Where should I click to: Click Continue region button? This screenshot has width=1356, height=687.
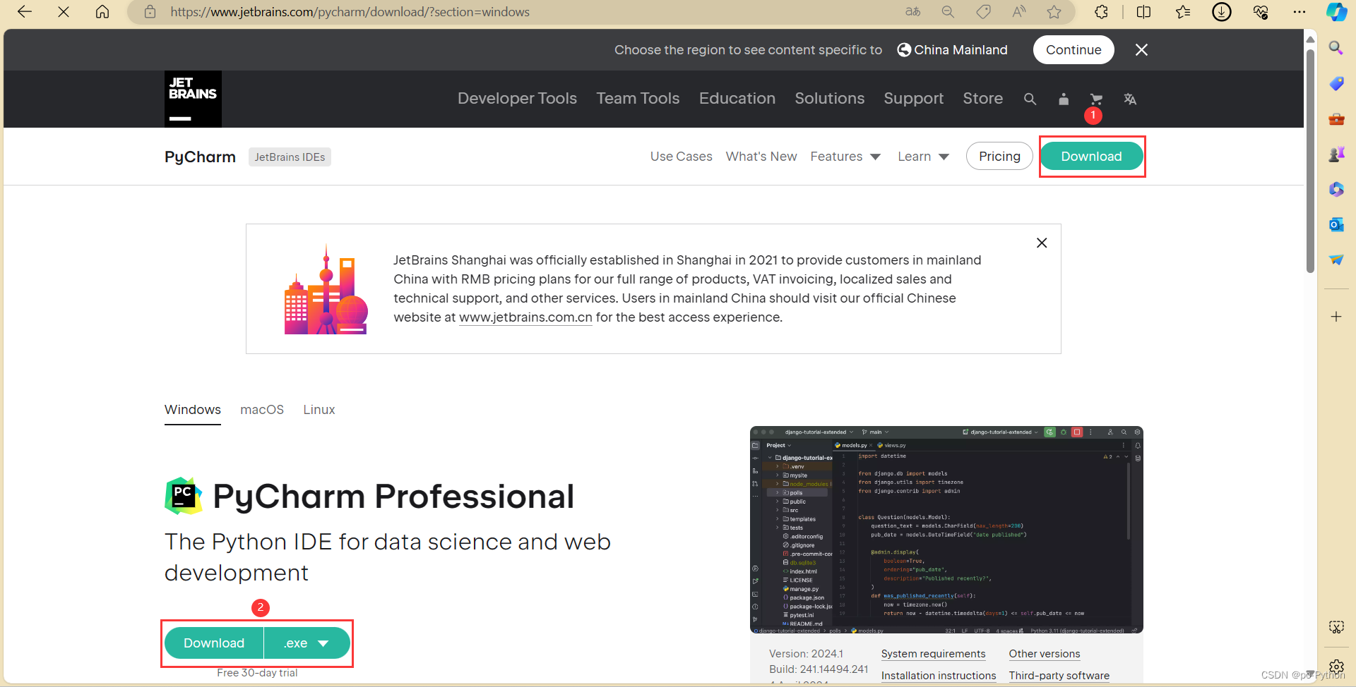pyautogui.click(x=1073, y=49)
